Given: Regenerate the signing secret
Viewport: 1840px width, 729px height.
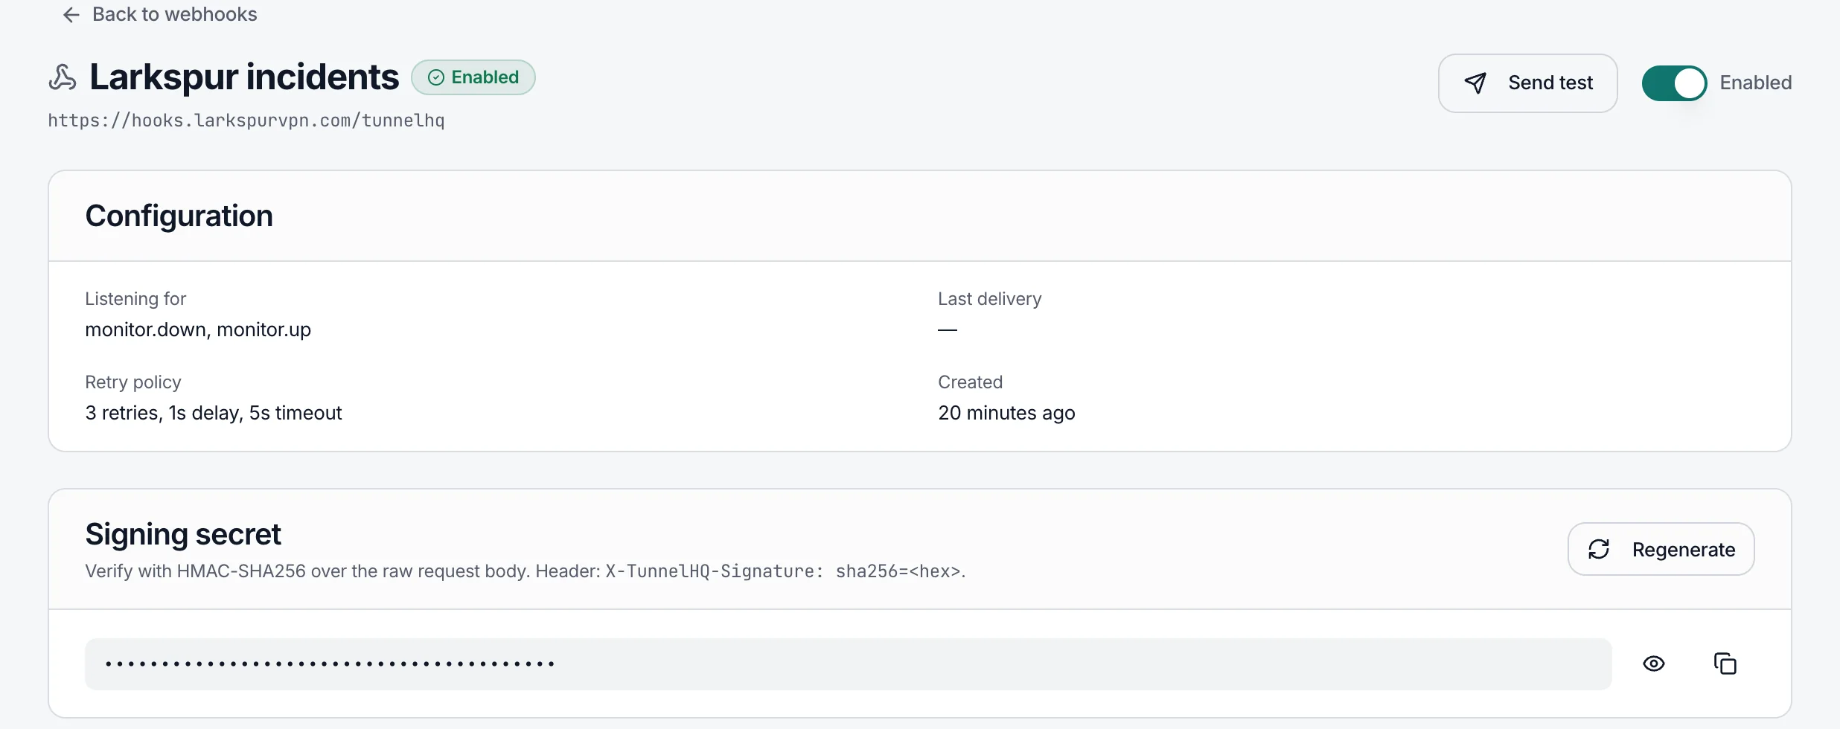Looking at the screenshot, I should [1661, 549].
